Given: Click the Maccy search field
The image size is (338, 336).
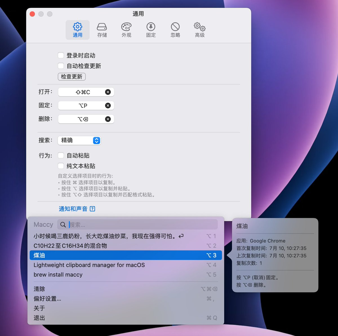Looking at the screenshot, I should click(137, 225).
